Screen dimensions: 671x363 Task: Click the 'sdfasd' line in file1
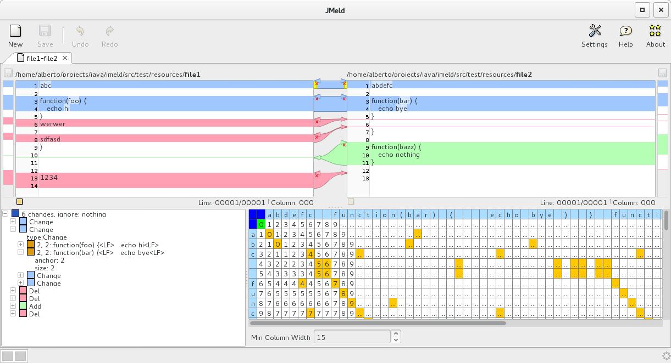[50, 139]
